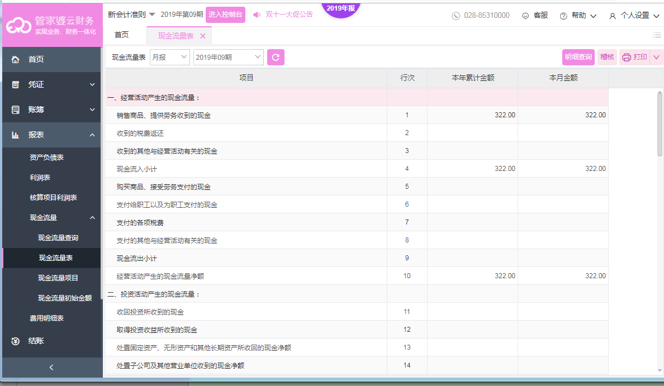Viewport: 664px width, 386px height.
Task: Click the 行次 column header
Action: pos(407,78)
